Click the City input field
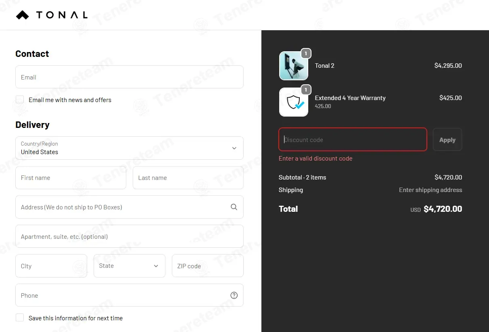 pyautogui.click(x=51, y=266)
